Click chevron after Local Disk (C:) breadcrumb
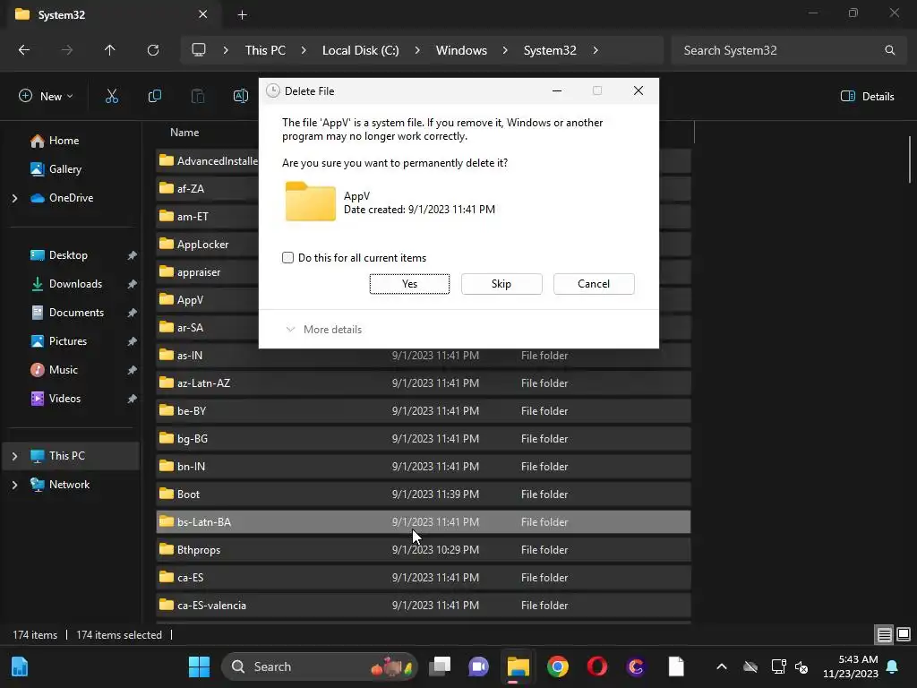 coord(417,50)
